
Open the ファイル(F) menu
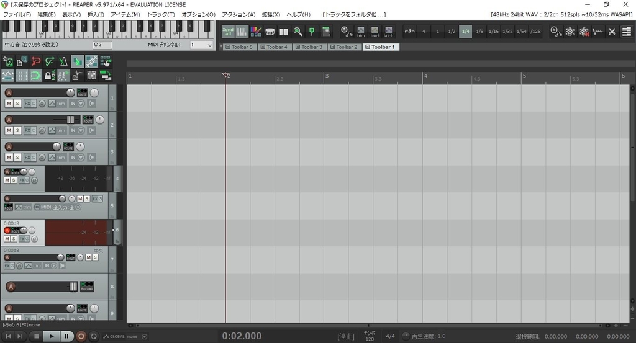coord(17,14)
